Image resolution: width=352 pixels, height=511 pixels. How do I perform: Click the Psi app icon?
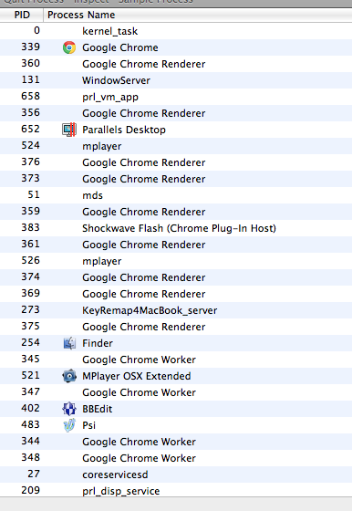69,425
